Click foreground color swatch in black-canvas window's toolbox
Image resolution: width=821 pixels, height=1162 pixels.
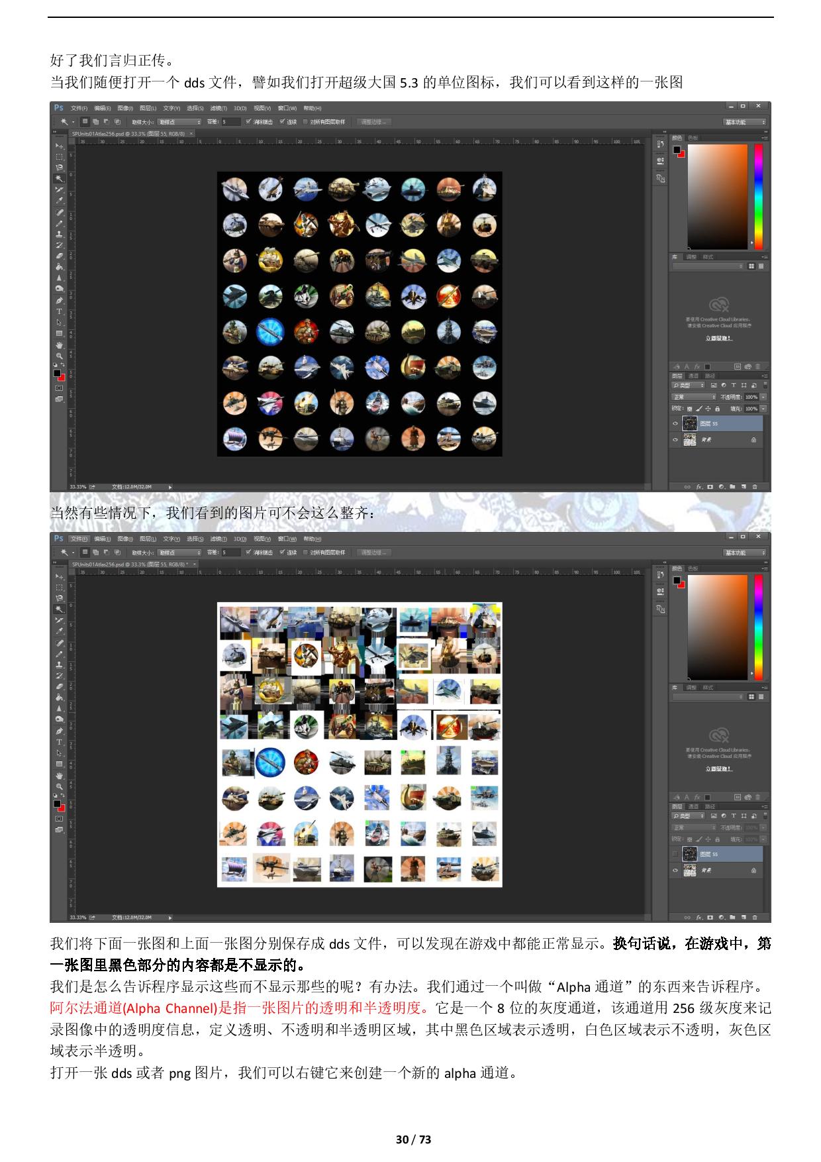(x=57, y=372)
